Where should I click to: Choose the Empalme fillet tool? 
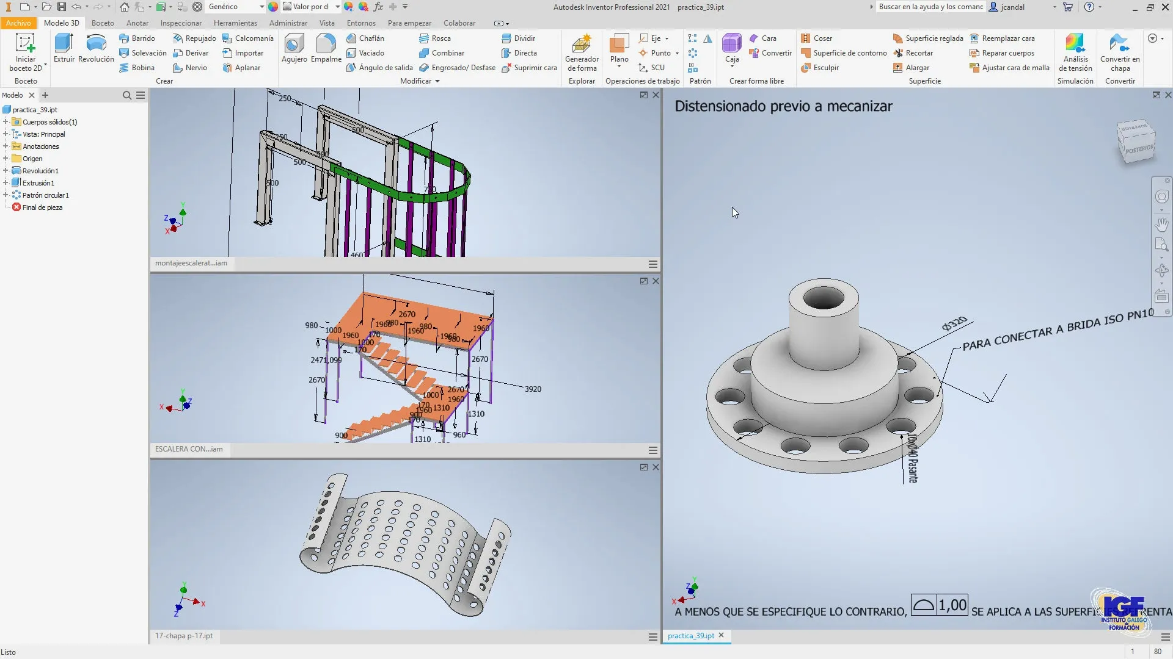coord(326,48)
